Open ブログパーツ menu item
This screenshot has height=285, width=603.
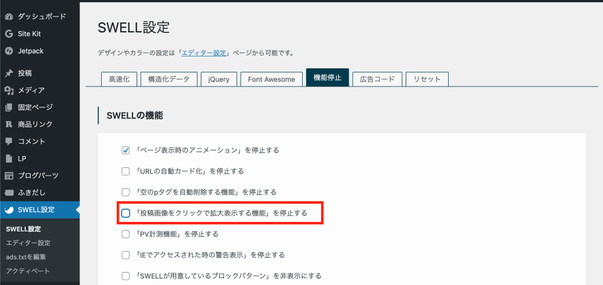40,175
